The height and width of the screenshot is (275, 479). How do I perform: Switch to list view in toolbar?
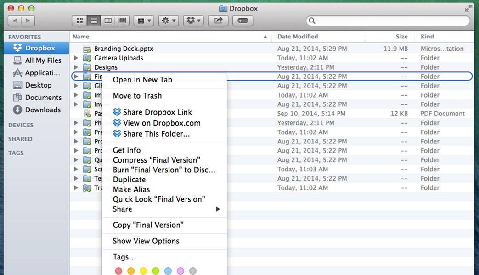point(94,21)
